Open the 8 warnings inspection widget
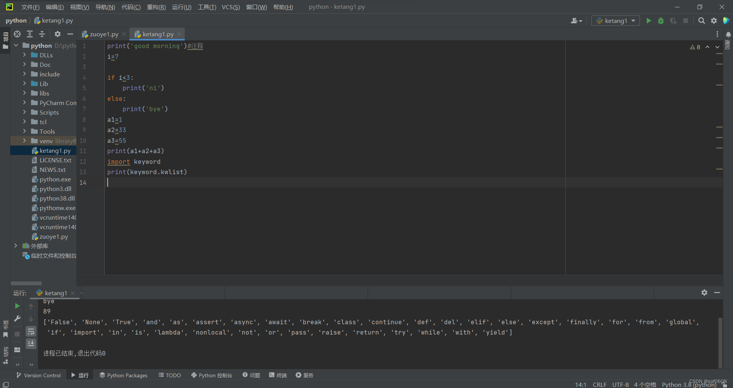This screenshot has width=733, height=388. point(695,47)
